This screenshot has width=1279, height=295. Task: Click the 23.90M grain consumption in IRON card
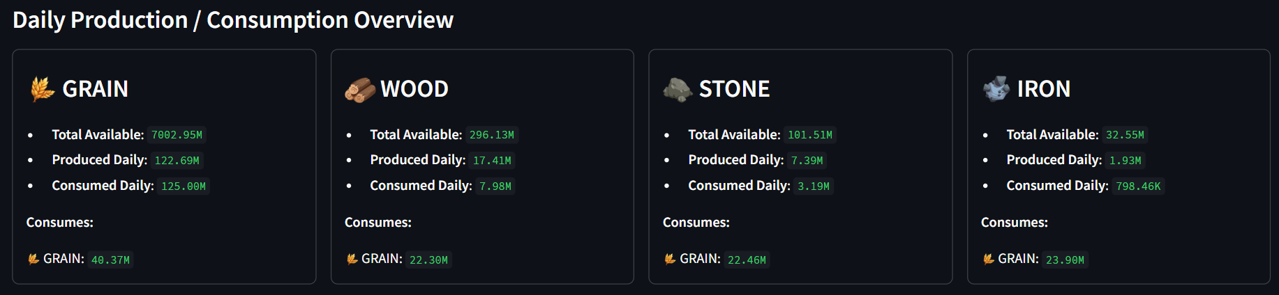(x=1065, y=260)
